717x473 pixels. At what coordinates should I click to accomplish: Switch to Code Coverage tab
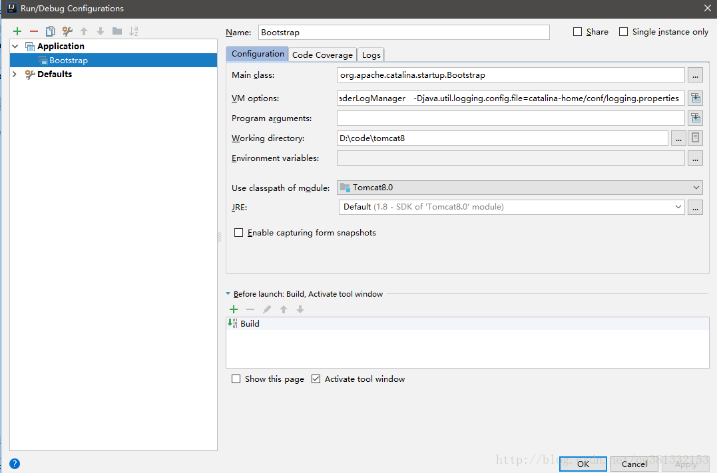[x=322, y=55]
